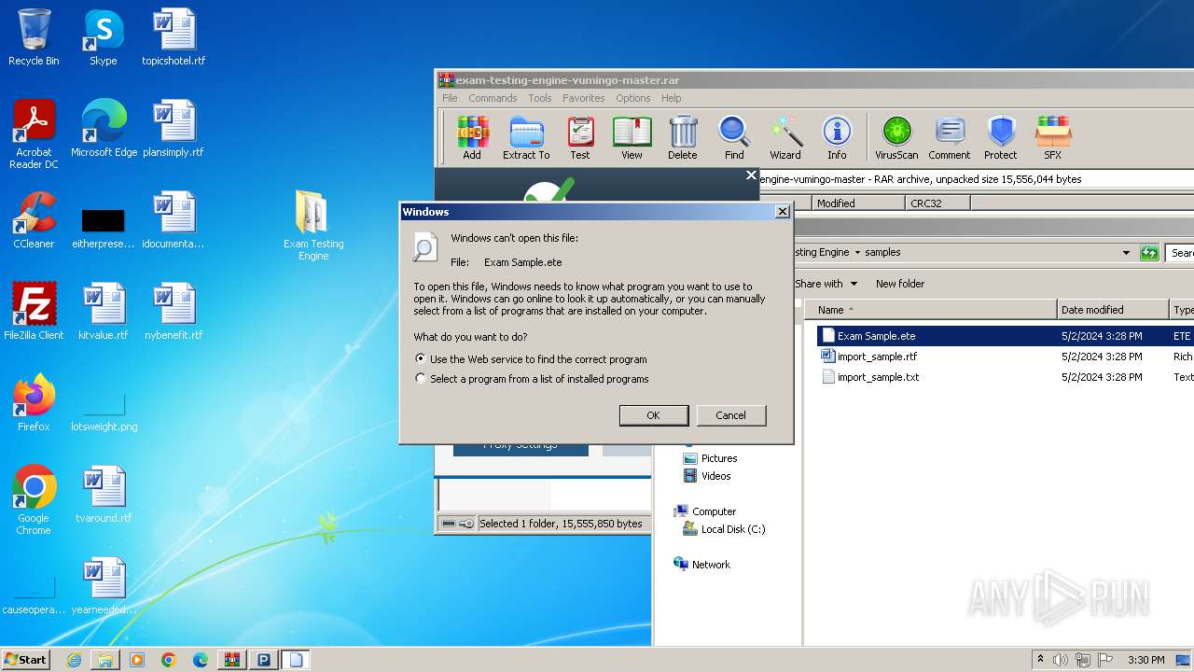Viewport: 1194px width, 672px height.
Task: Select the topicshotel.rtf desktop file
Action: (174, 37)
